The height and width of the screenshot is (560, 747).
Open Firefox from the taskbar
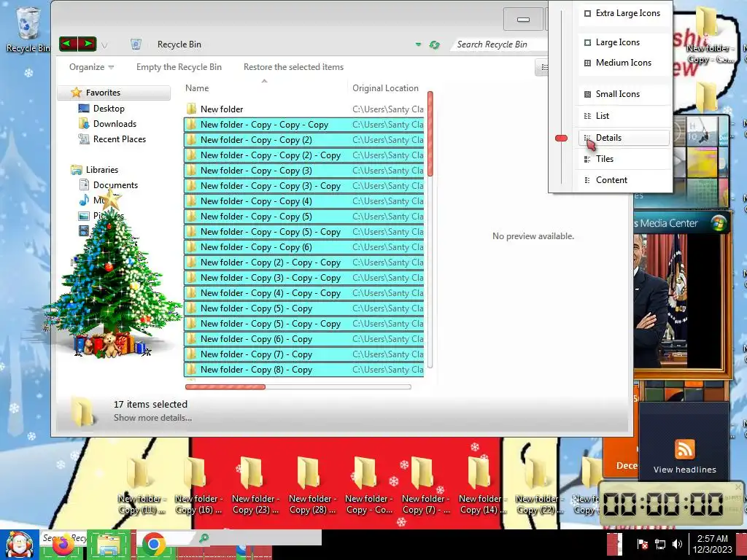pyautogui.click(x=63, y=545)
